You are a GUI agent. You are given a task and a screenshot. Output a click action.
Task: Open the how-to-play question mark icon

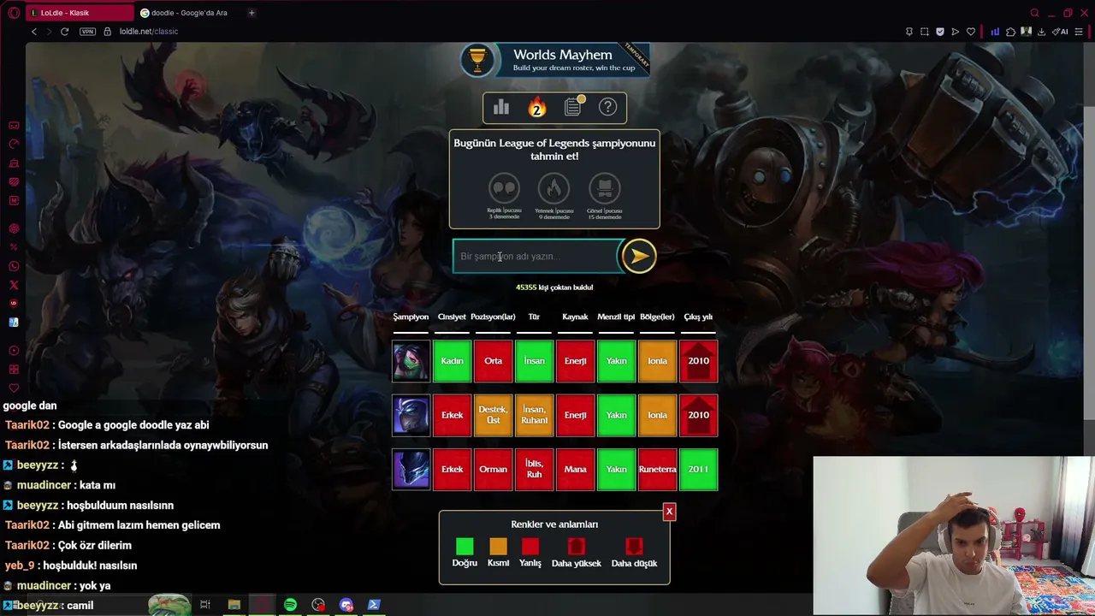(607, 107)
